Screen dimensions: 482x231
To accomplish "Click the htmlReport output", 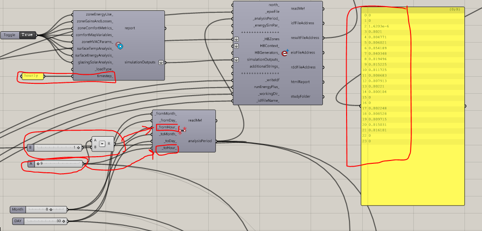I will coord(300,82).
